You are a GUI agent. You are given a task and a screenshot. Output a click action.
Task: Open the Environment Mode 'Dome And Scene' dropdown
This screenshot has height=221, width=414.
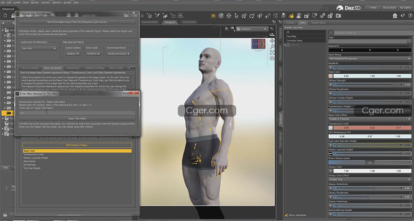[x=119, y=54]
